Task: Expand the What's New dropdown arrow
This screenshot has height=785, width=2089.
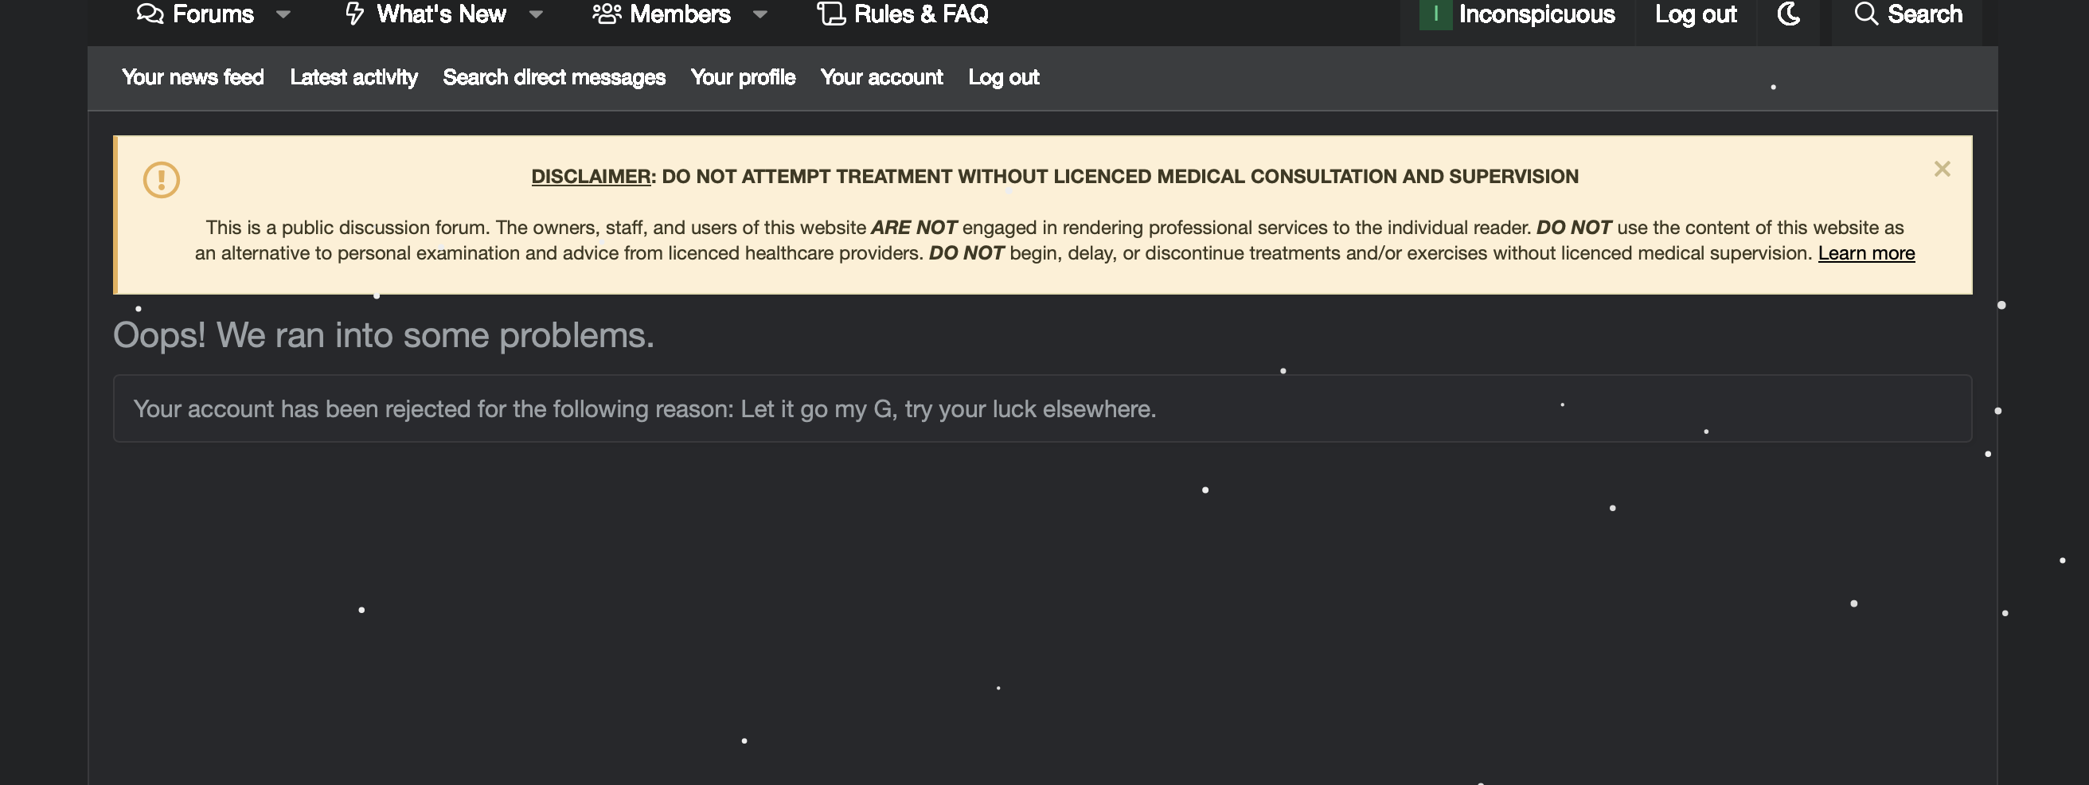Action: tap(536, 14)
